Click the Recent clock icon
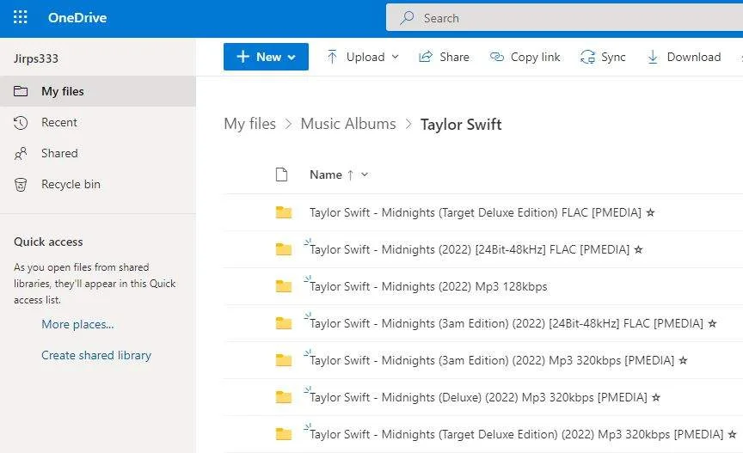This screenshot has height=453, width=743. [21, 123]
